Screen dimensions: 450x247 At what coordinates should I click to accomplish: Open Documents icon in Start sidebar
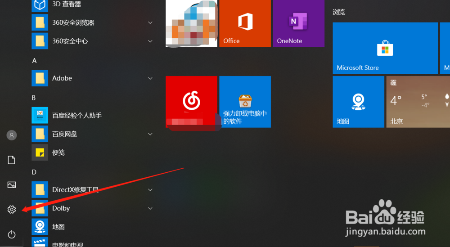[x=12, y=160]
